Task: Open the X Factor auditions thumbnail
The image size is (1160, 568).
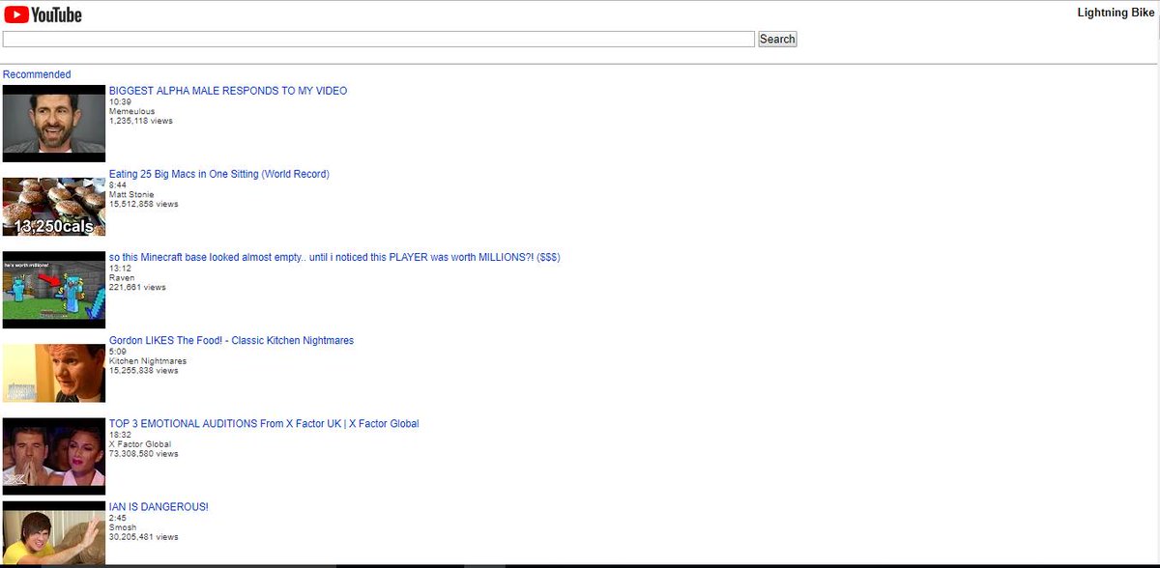Action: tap(53, 456)
